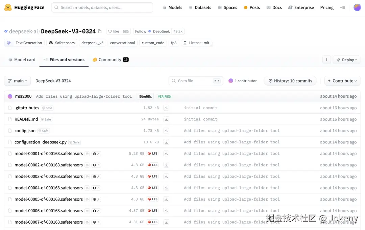Switch to the Model card tab
The height and width of the screenshot is (230, 365).
22,60
